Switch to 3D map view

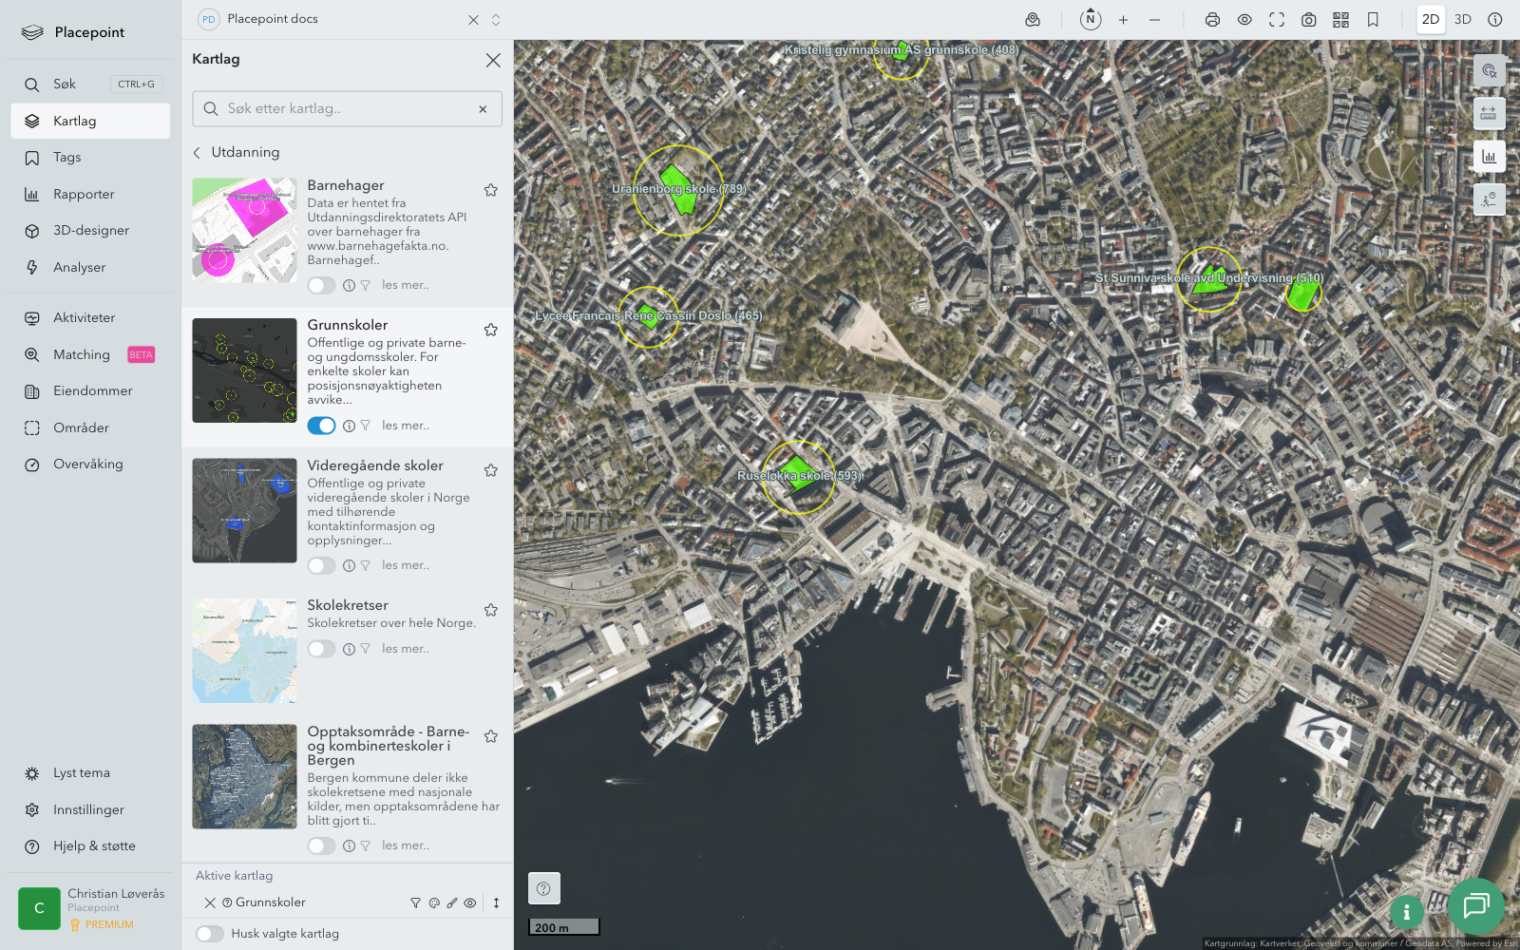[x=1462, y=20]
